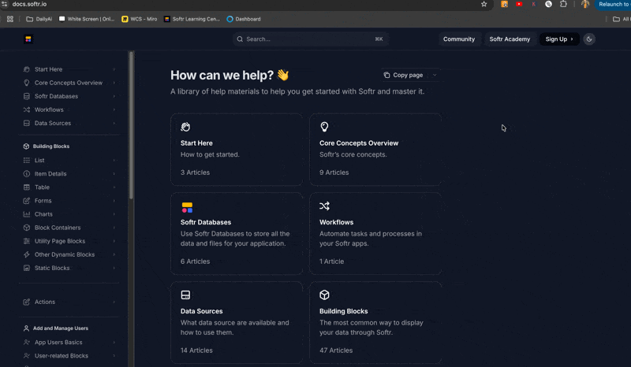Click the shuffle Workflows card icon
Screen dimensions: 631x367
coord(324,206)
